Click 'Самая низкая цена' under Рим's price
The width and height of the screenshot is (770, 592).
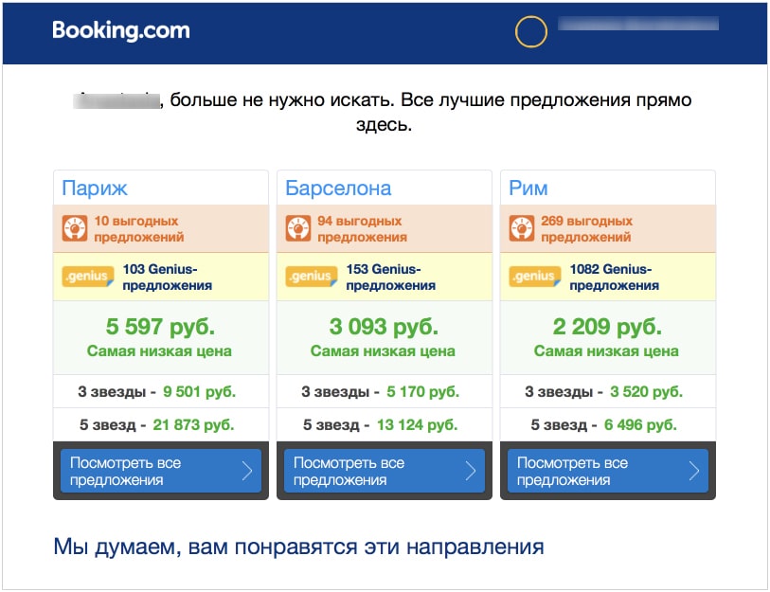606,351
